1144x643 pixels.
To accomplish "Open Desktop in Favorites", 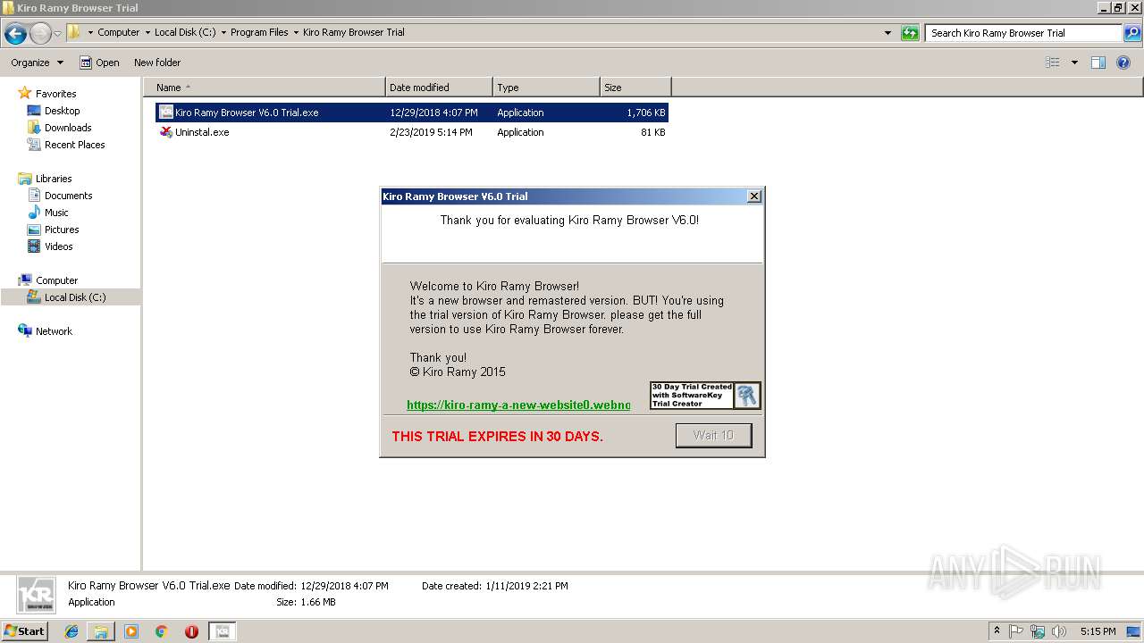I will 62,111.
